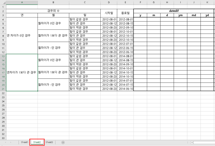This screenshot has height=146, width=215.
Task: Click the '월' header cell
Action: tap(53, 15)
